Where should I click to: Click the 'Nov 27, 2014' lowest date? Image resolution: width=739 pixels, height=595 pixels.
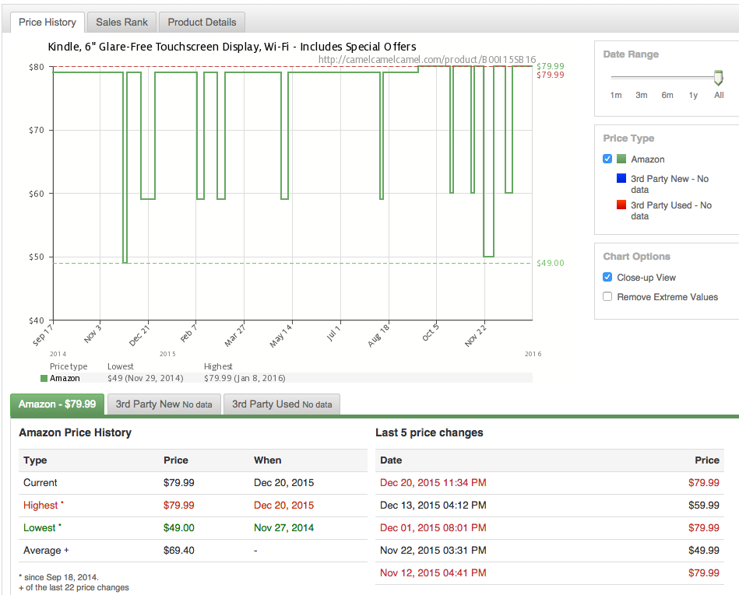tap(283, 527)
